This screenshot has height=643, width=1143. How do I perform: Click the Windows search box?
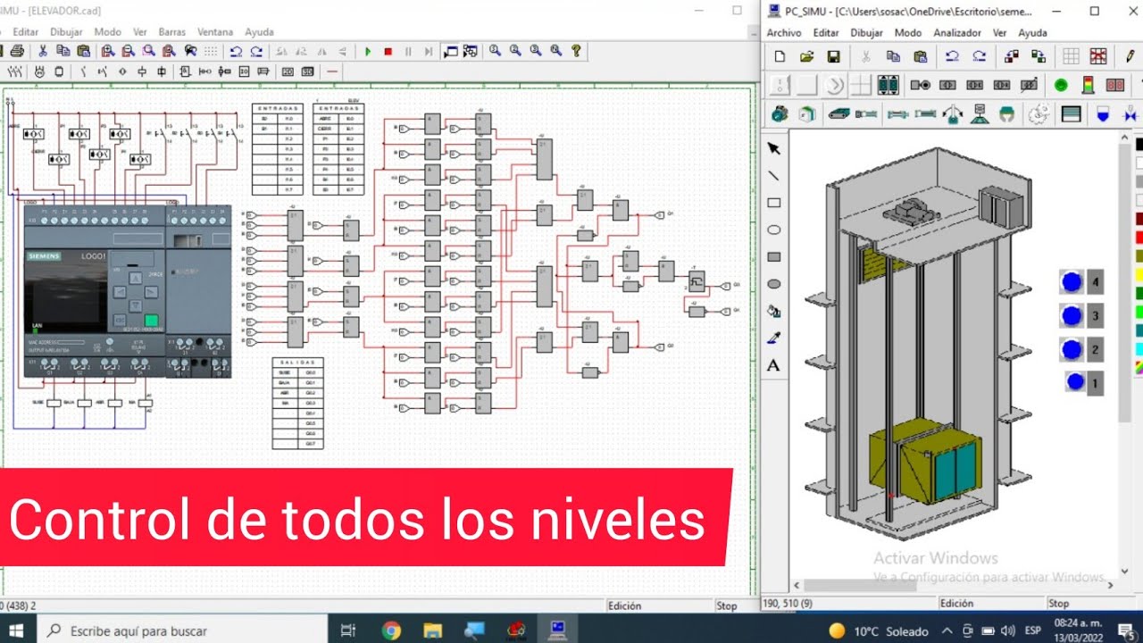tap(183, 630)
